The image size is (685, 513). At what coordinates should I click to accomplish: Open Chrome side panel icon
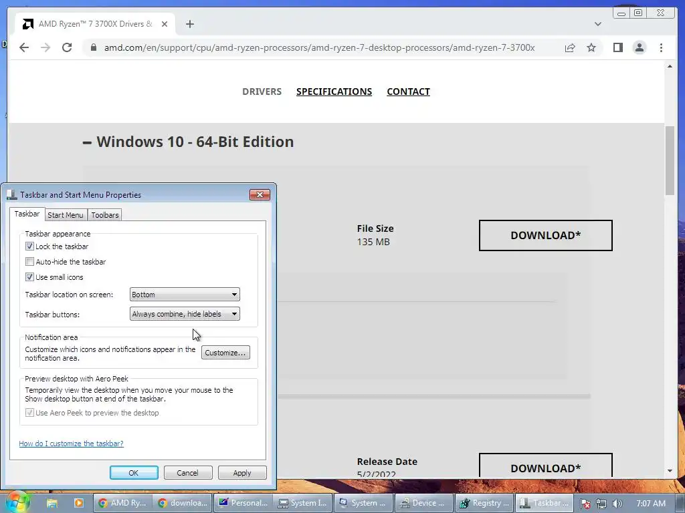[x=617, y=47]
